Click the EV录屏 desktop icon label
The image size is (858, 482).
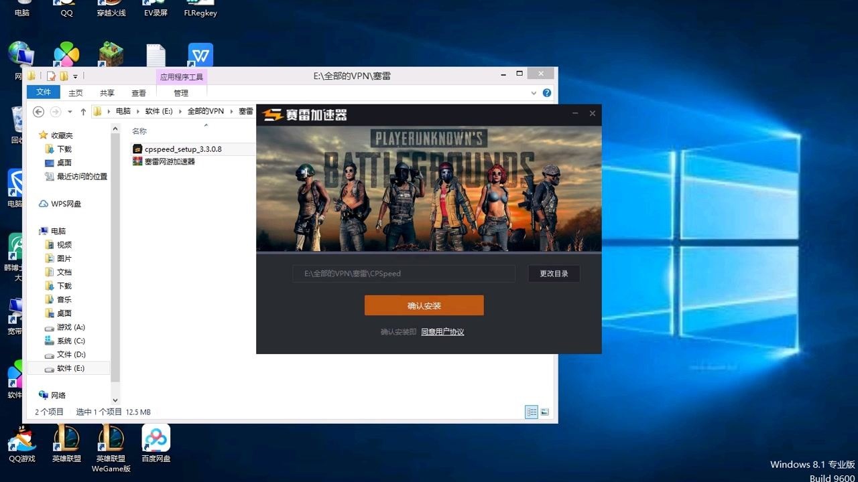(156, 13)
